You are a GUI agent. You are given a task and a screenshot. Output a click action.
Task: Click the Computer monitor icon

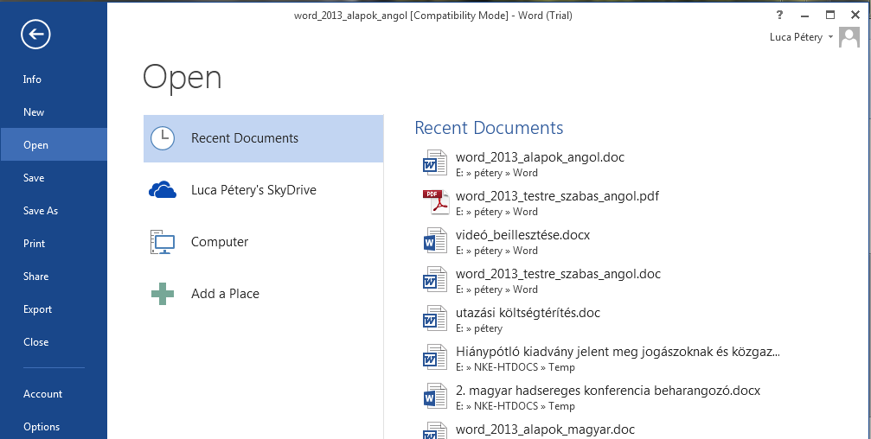click(x=163, y=242)
